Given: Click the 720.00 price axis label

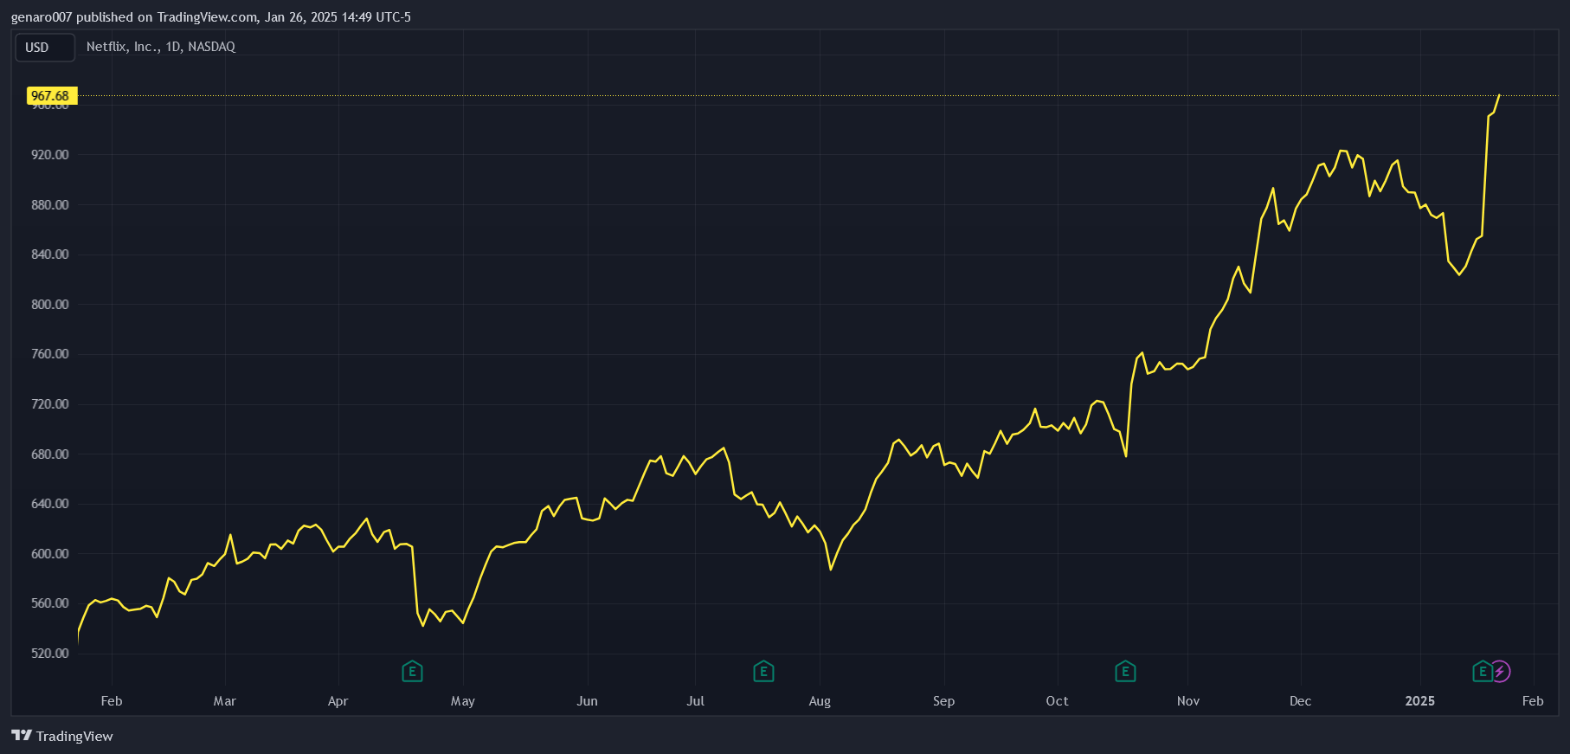Looking at the screenshot, I should coord(50,404).
